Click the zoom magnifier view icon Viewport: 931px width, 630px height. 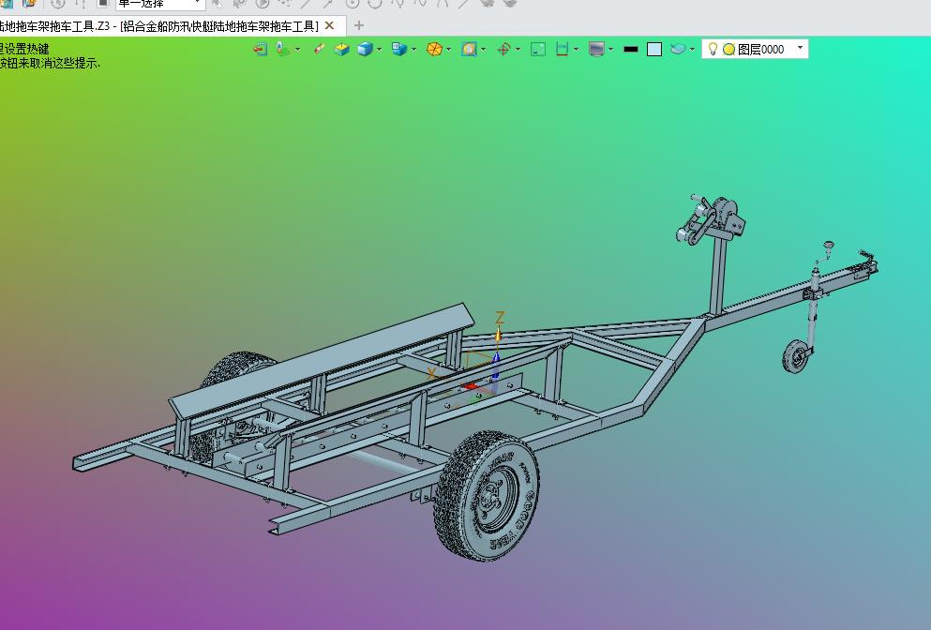pyautogui.click(x=470, y=50)
